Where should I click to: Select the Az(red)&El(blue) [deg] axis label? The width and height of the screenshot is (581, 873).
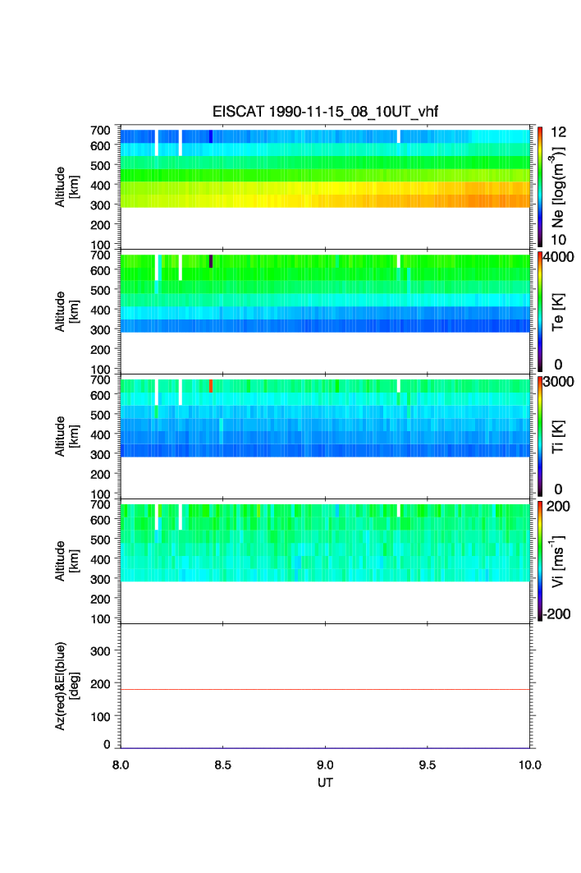tap(67, 686)
